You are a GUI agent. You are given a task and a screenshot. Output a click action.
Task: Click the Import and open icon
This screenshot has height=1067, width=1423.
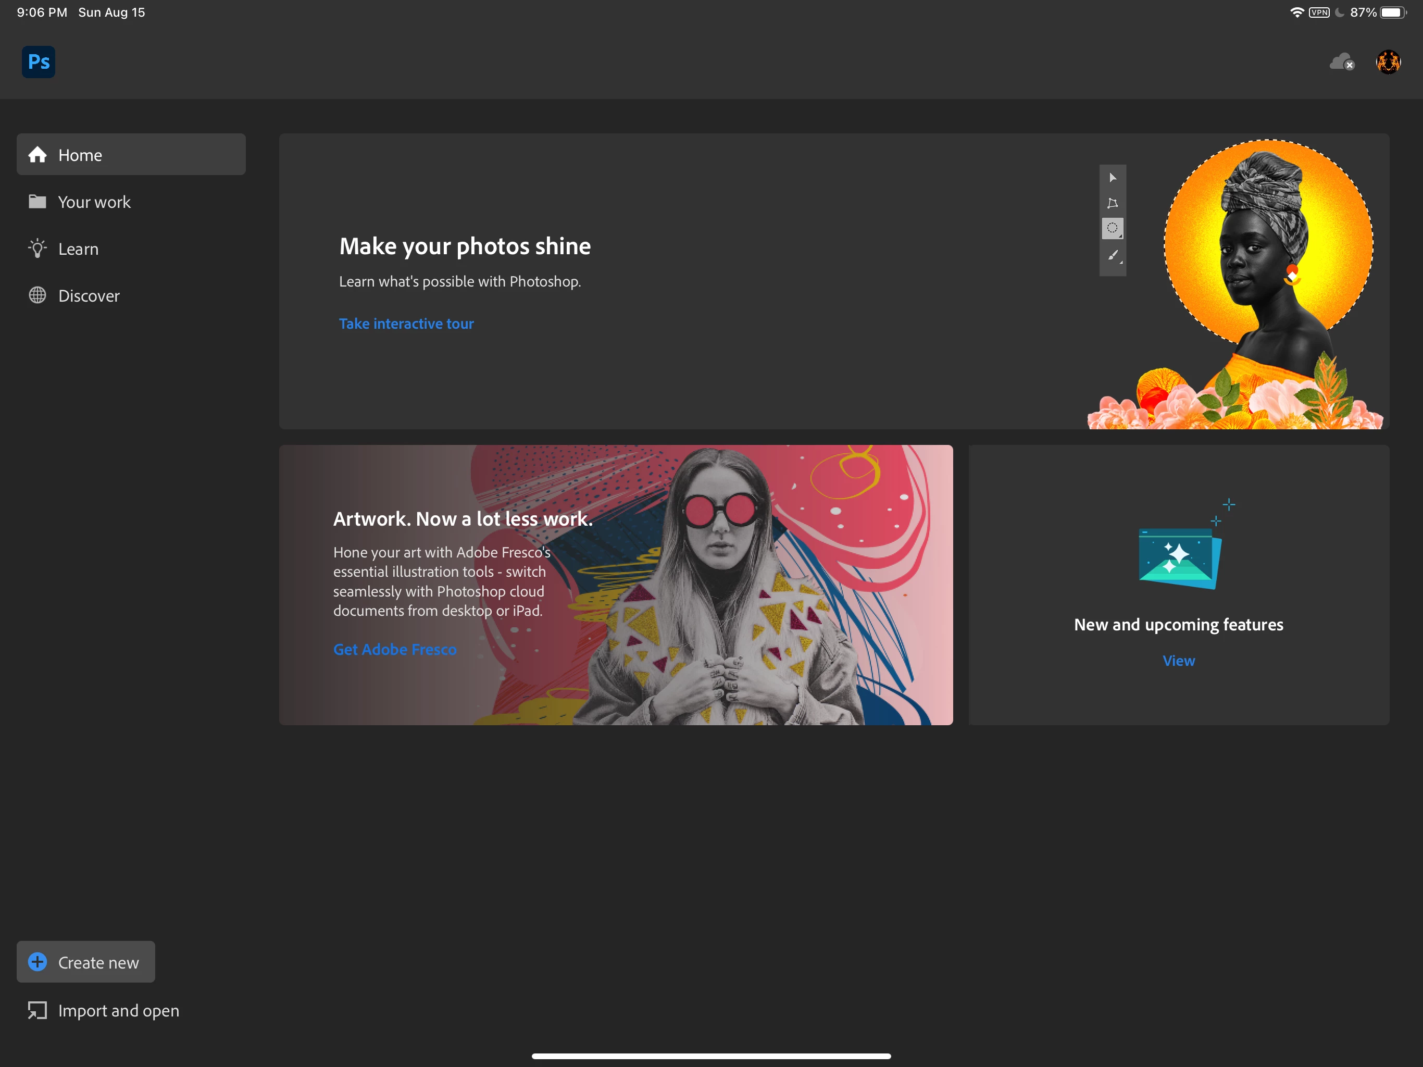click(x=38, y=1010)
